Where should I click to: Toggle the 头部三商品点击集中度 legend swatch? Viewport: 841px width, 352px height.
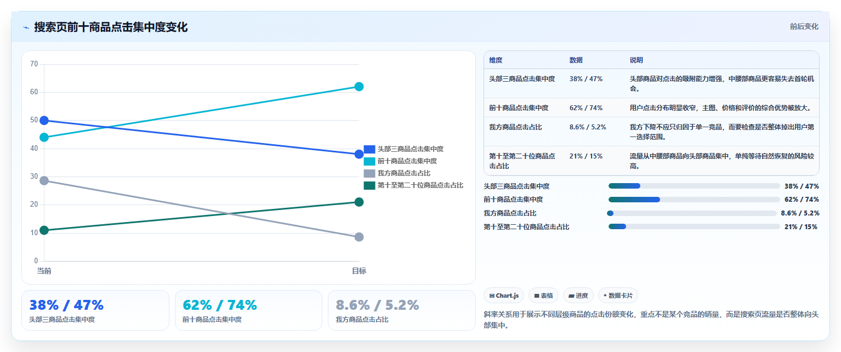click(370, 149)
